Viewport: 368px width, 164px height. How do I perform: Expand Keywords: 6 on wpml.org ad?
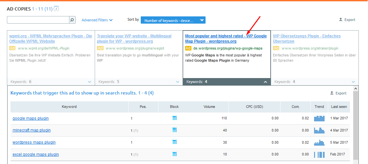(x=51, y=82)
